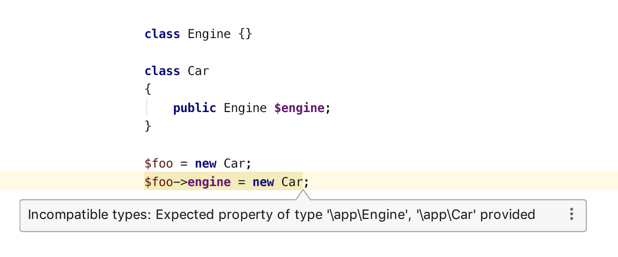618x257 pixels.
Task: Click the 'class' keyword before Engine
Action: tap(162, 34)
